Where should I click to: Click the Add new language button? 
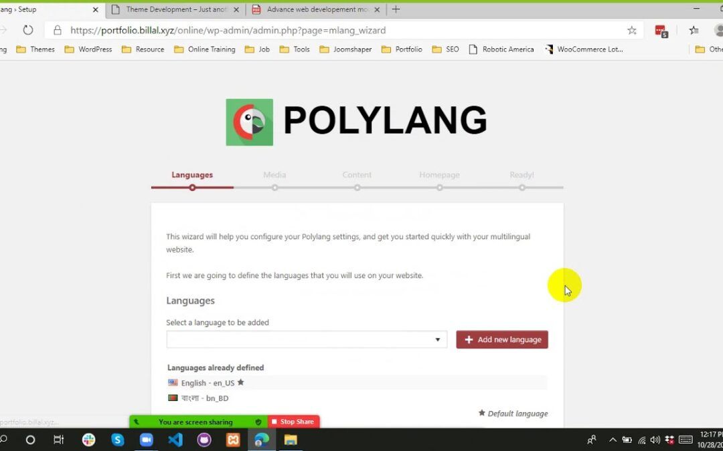tap(502, 339)
